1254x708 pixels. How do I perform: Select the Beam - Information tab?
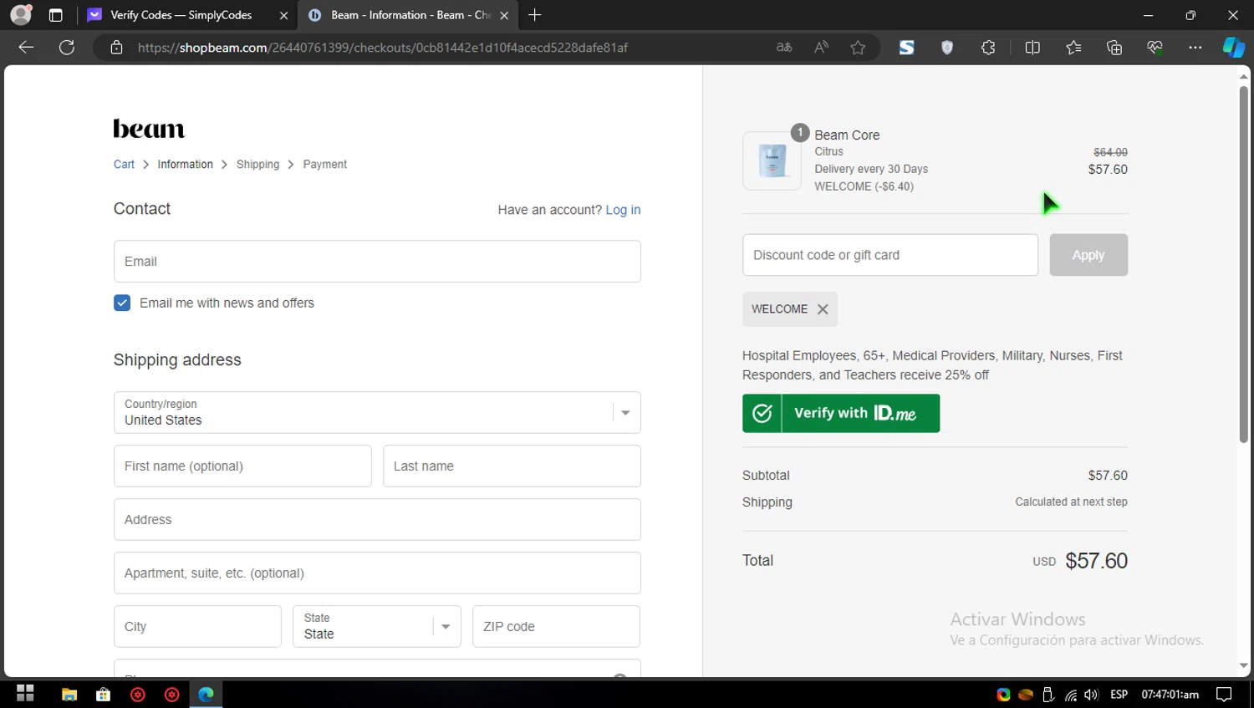(x=410, y=15)
